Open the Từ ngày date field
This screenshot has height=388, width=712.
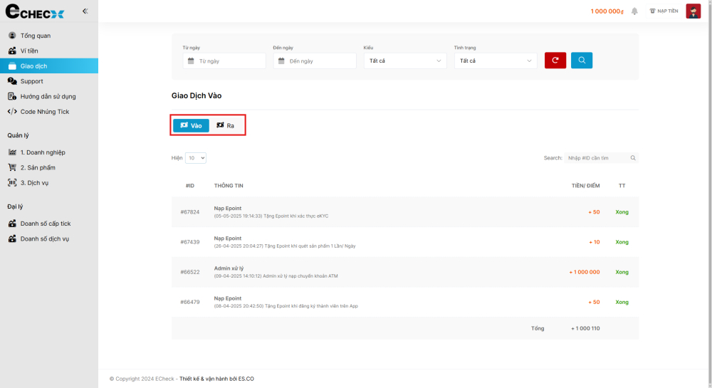[x=224, y=61]
